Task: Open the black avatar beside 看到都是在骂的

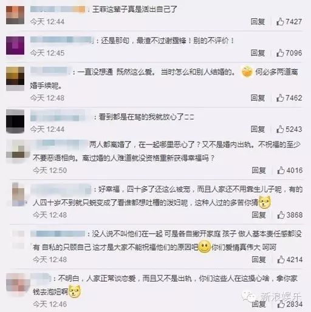Action: coord(15,121)
